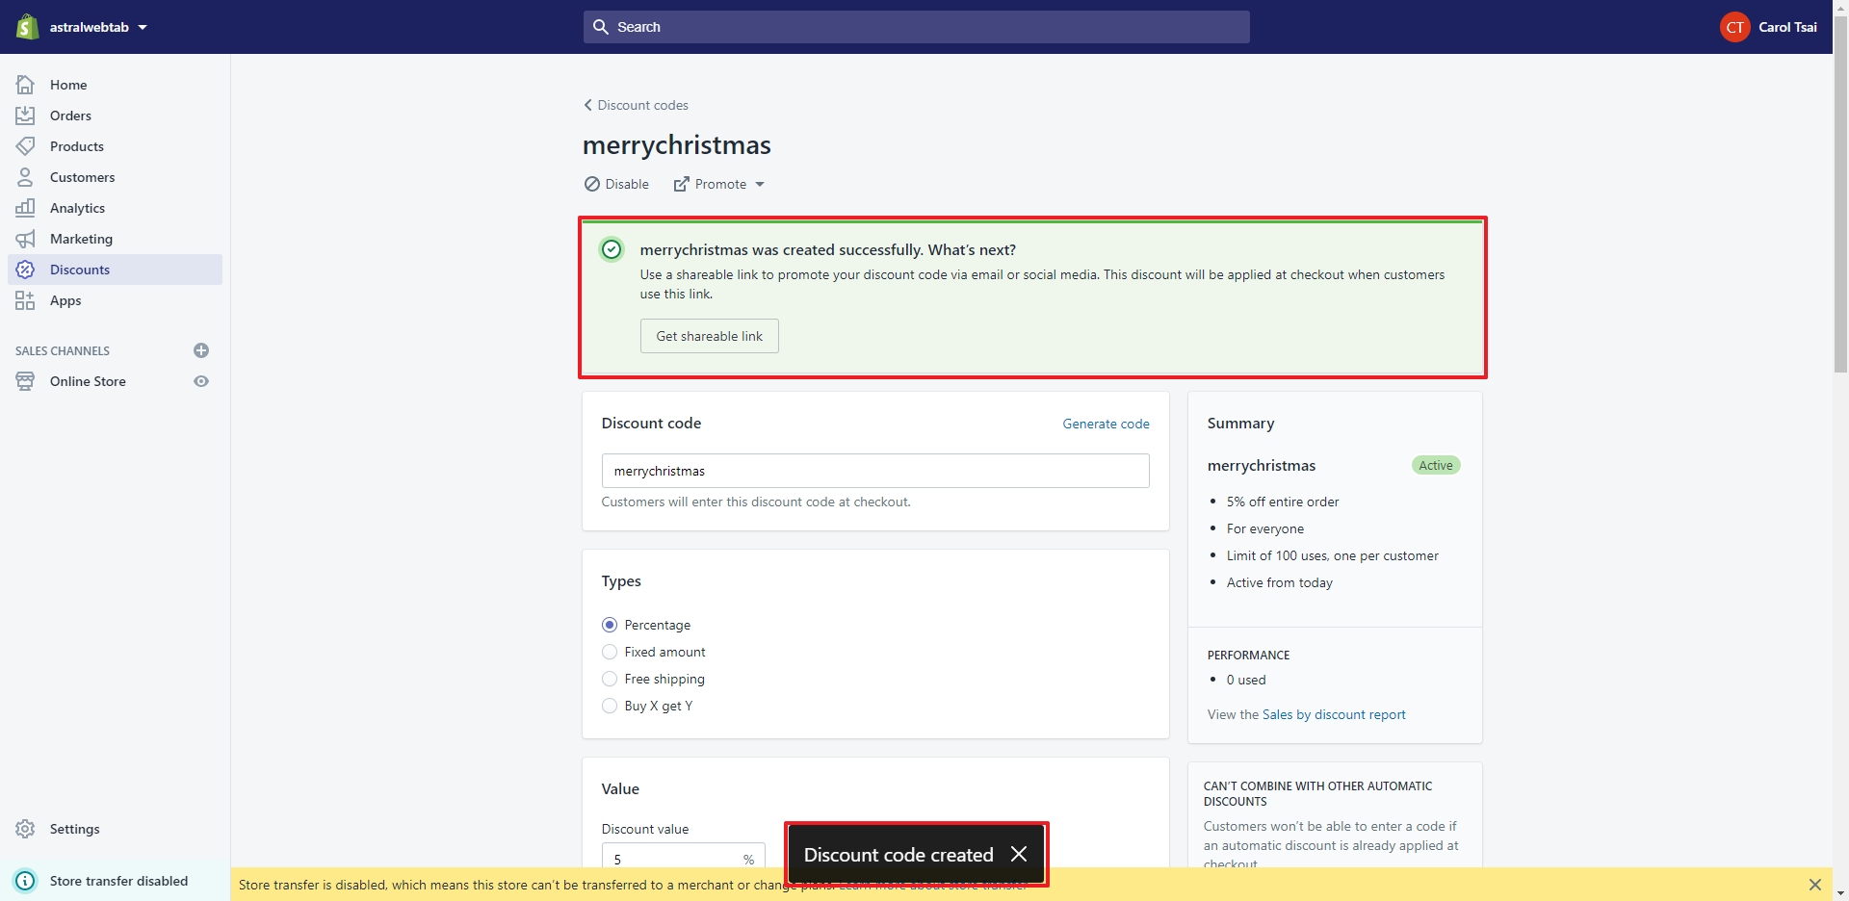
Task: View Online Store using eye icon
Action: pos(201,381)
